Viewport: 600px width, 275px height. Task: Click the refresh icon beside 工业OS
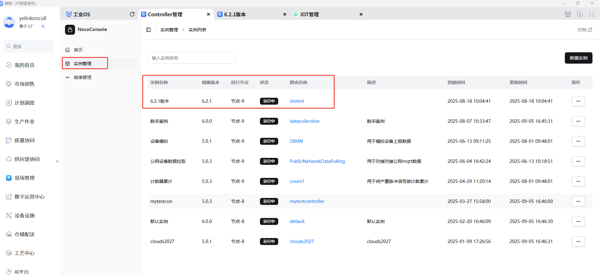(132, 14)
